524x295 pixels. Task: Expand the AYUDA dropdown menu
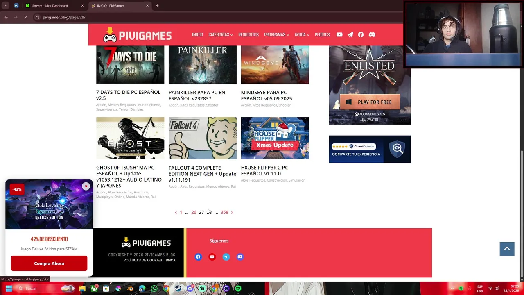(x=302, y=35)
